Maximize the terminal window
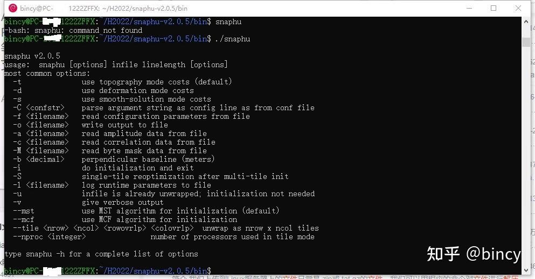Viewport: 535px width, 279px height. tap(493, 8)
